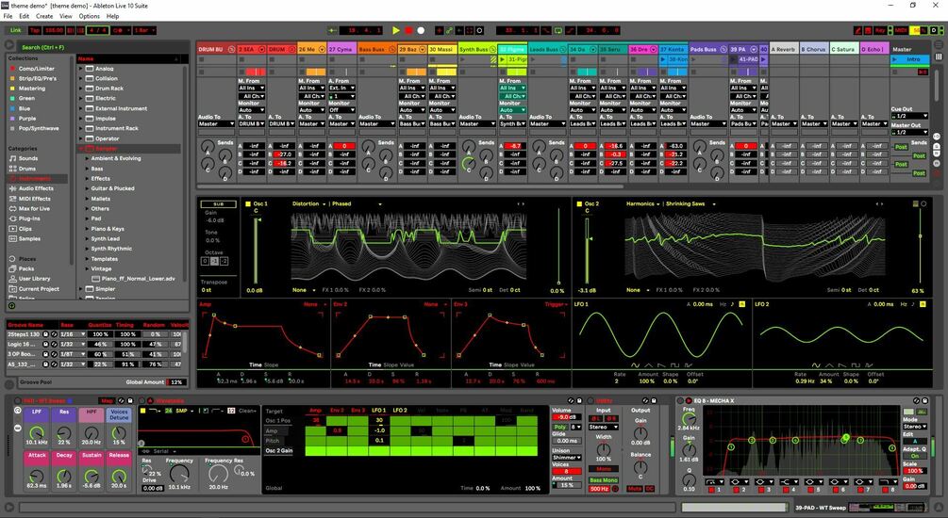This screenshot has height=518, width=948.
Task: Open the File menu
Action: point(8,16)
